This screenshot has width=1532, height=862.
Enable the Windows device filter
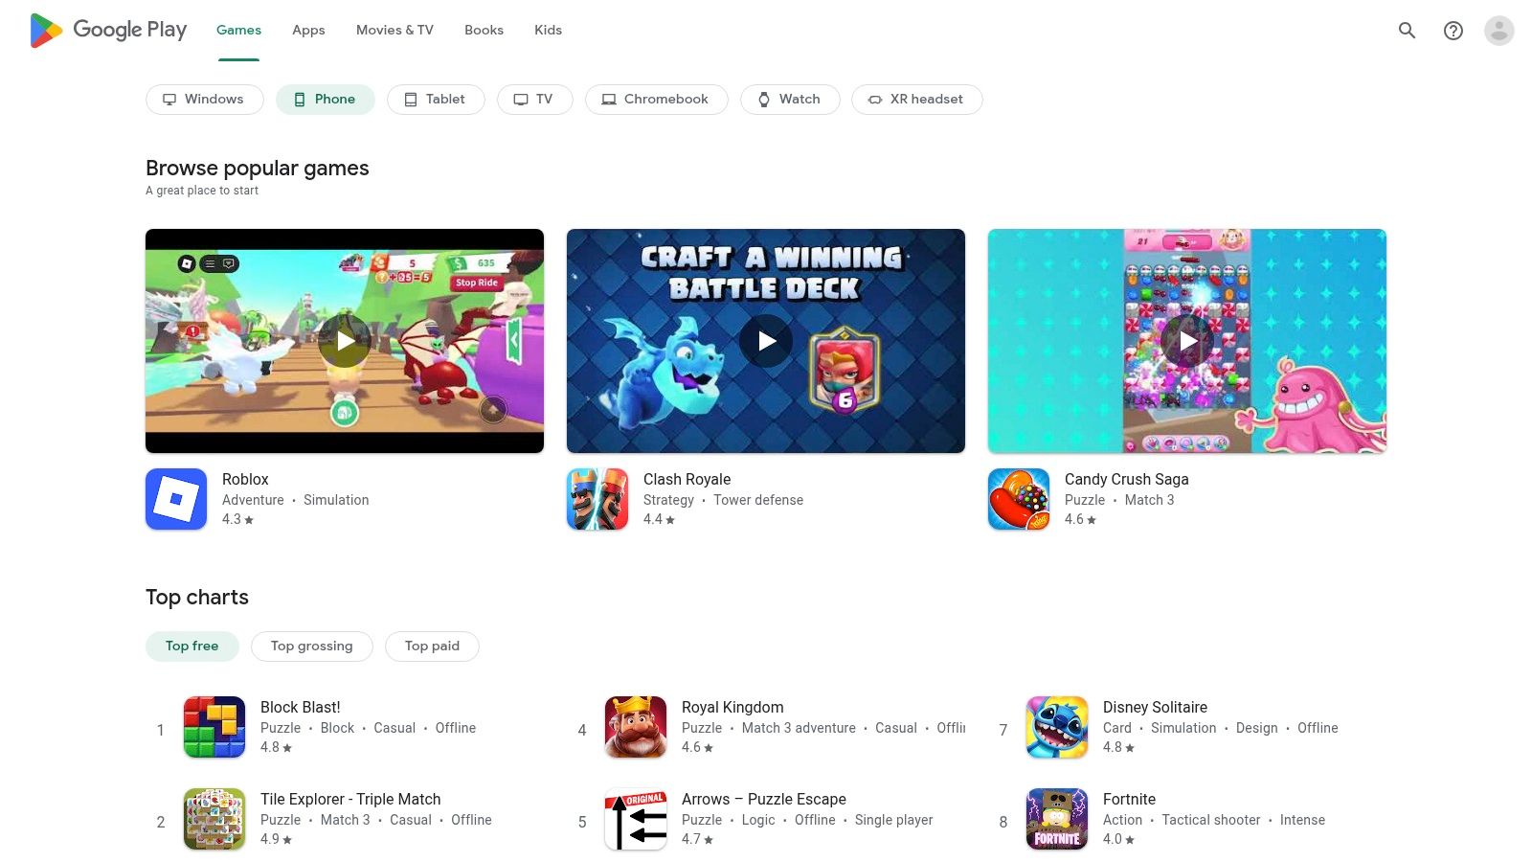click(204, 99)
